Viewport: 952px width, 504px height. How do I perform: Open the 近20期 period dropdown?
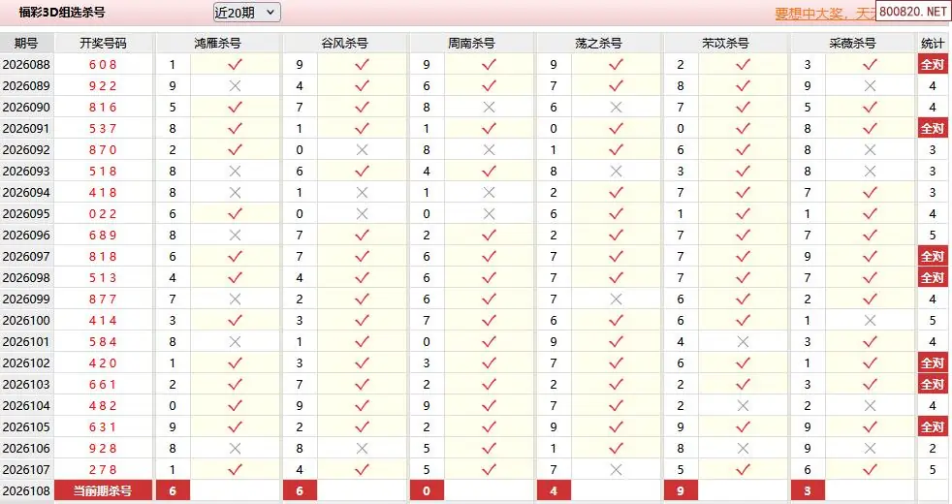point(246,13)
